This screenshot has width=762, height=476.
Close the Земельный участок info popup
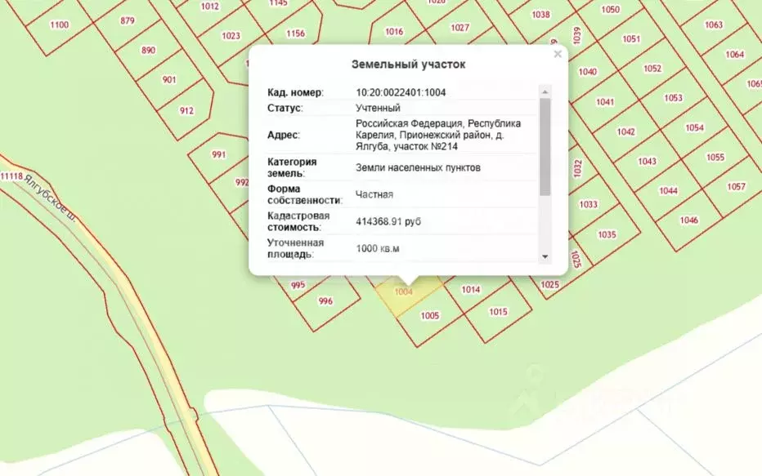558,55
